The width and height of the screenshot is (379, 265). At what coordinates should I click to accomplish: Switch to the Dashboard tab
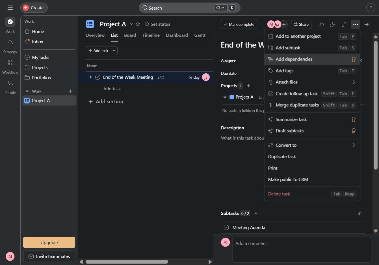177,35
